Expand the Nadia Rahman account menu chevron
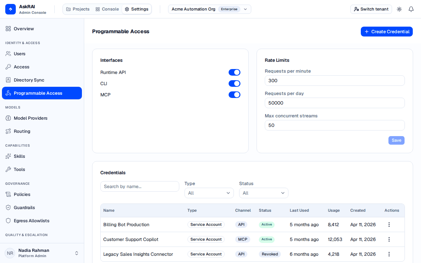The image size is (421, 263). [x=77, y=253]
